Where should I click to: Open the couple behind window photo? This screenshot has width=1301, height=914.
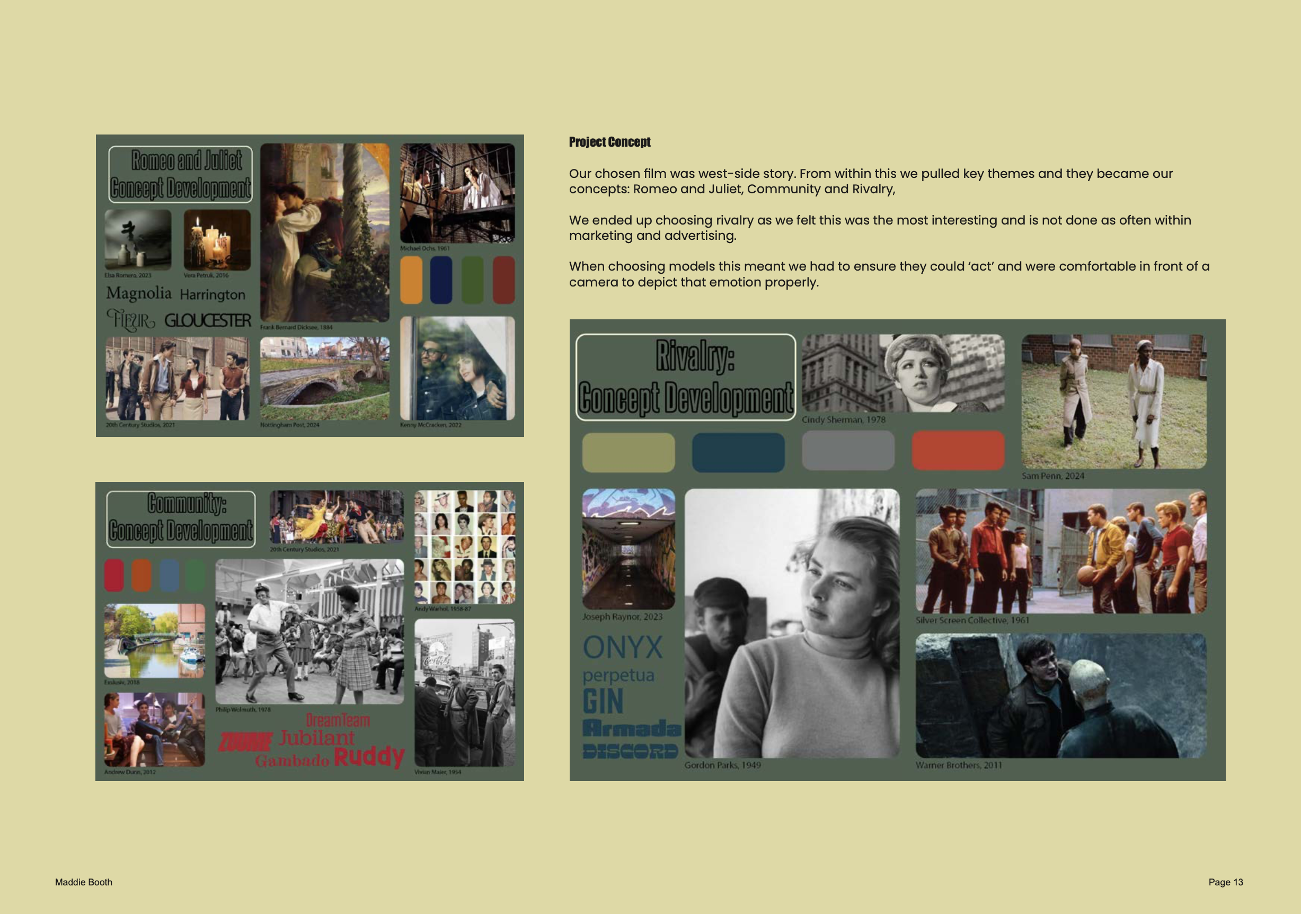point(457,368)
